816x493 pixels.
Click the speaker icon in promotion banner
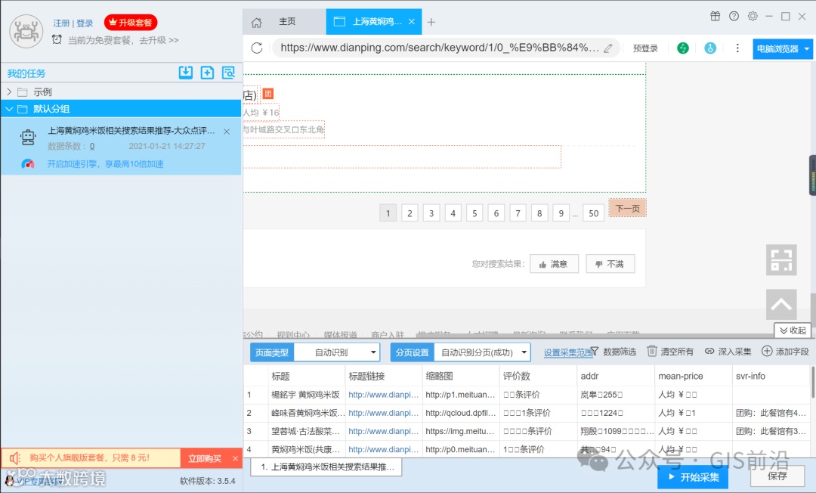15,458
